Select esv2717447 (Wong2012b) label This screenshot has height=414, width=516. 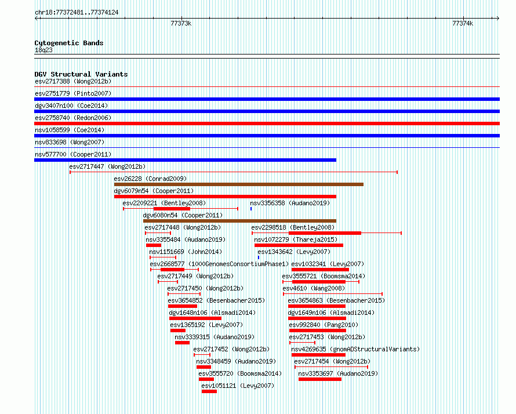(x=107, y=166)
